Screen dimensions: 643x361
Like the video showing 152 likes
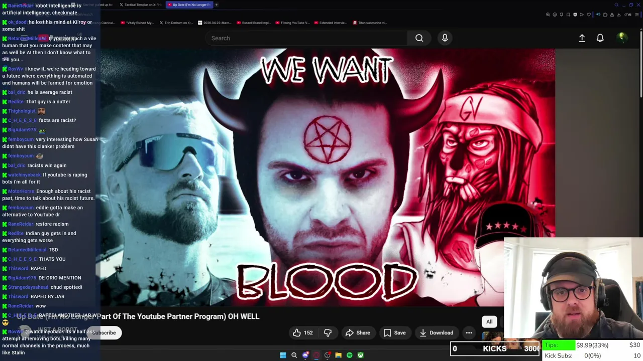coord(303,332)
